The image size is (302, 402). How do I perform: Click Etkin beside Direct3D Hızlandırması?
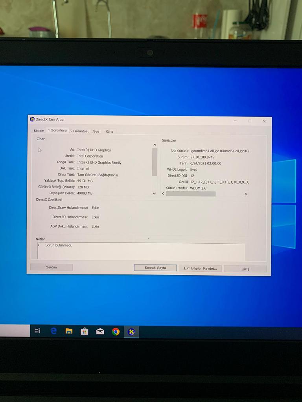[95, 217]
